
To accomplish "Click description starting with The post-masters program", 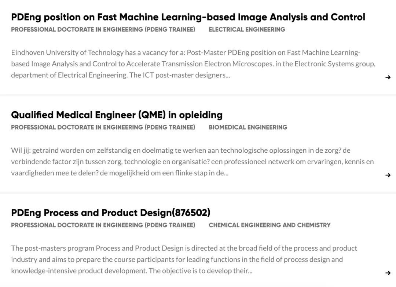I will pyautogui.click(x=184, y=259).
